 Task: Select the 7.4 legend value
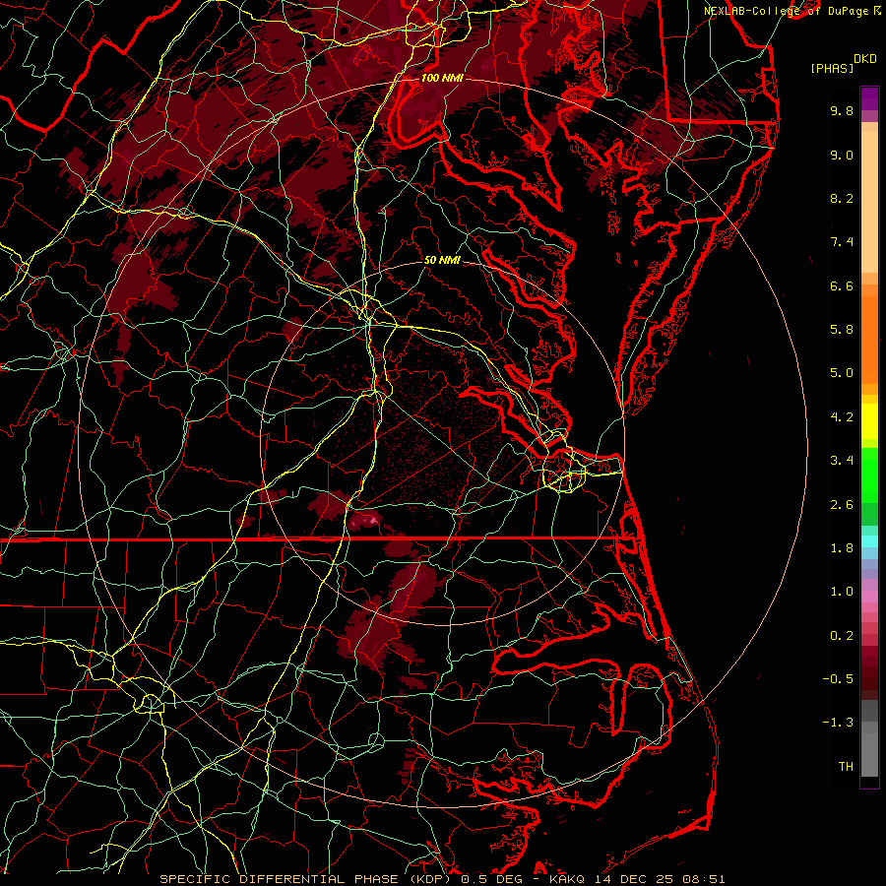[x=842, y=242]
